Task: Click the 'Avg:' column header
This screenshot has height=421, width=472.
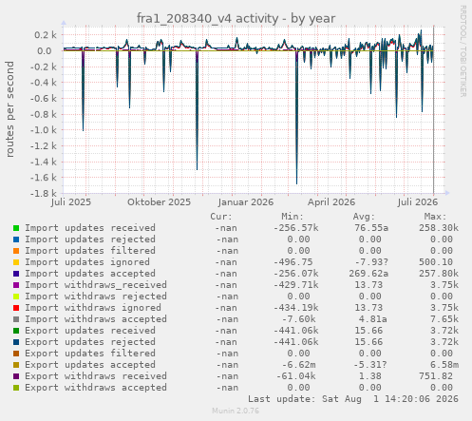Action: click(x=364, y=217)
